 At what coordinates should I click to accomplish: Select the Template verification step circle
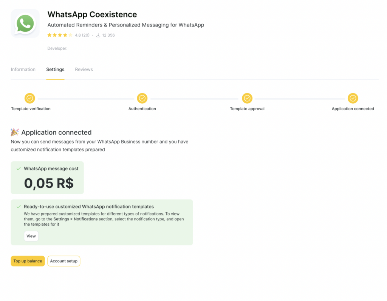point(29,98)
